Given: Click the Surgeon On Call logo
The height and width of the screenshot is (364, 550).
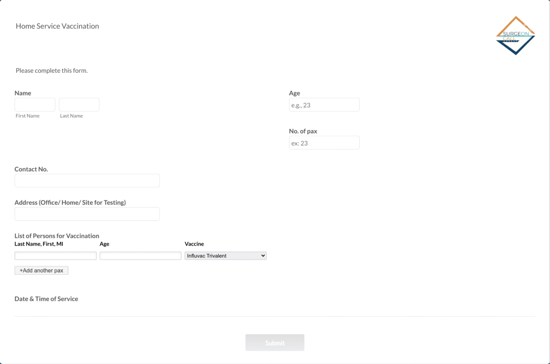Looking at the screenshot, I should pos(515,35).
